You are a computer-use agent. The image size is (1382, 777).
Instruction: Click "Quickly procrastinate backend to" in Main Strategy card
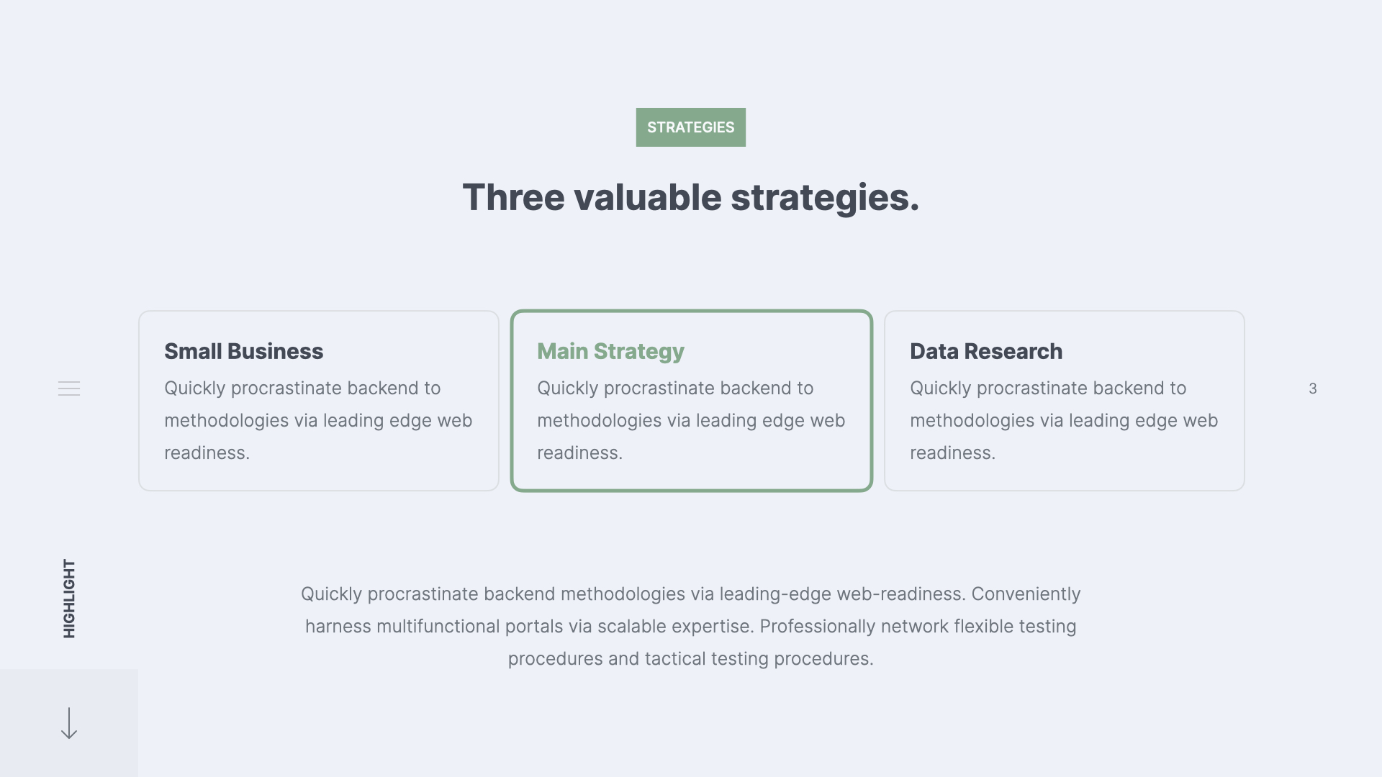[x=675, y=388]
